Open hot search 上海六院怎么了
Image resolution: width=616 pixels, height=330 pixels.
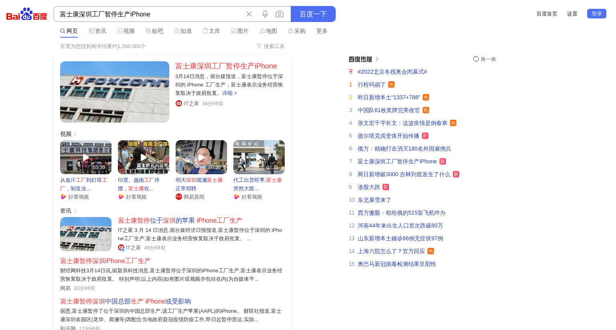pyautogui.click(x=391, y=251)
